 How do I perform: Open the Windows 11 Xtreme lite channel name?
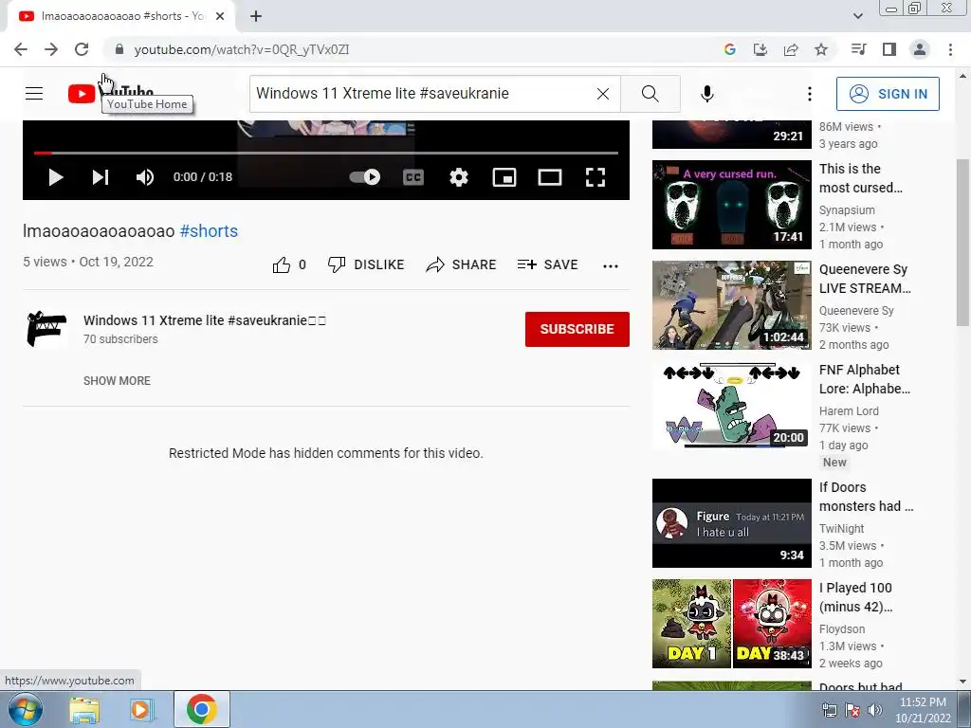pyautogui.click(x=205, y=320)
